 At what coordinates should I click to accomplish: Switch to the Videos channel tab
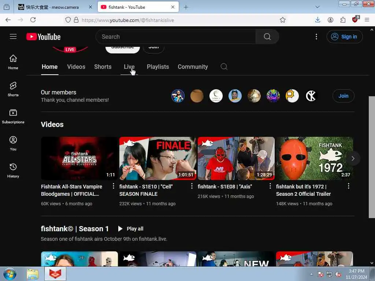tap(76, 67)
